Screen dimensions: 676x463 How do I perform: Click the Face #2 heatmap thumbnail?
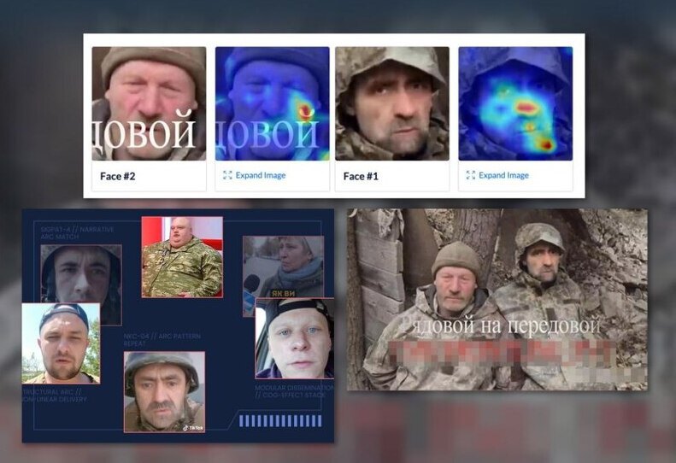(272, 103)
